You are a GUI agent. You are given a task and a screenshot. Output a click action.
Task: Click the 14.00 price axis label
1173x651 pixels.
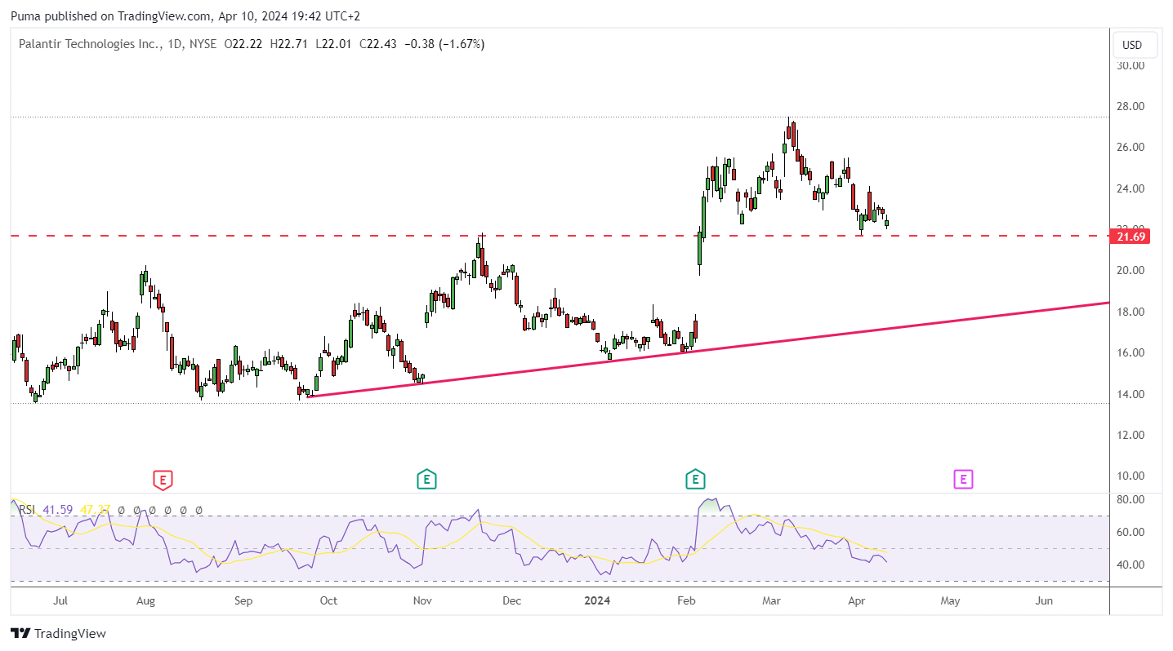pos(1131,394)
